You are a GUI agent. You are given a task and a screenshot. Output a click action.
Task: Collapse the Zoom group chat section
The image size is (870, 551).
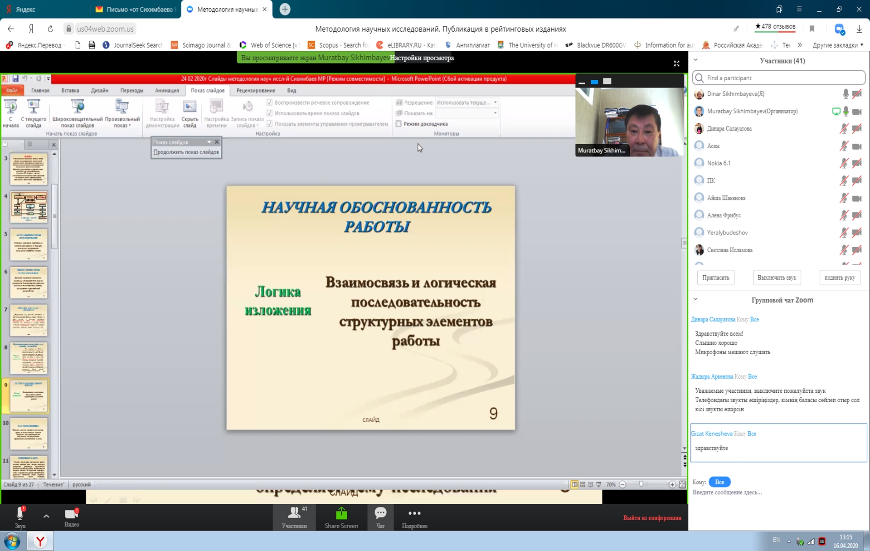(695, 300)
